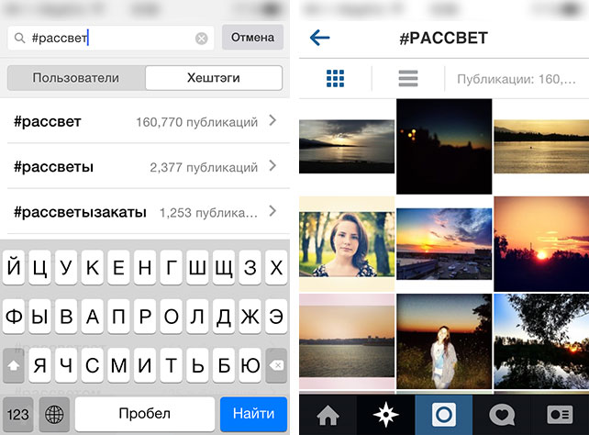589x435 pixels.
Task: Select the Пользователи segment
Action: point(76,78)
